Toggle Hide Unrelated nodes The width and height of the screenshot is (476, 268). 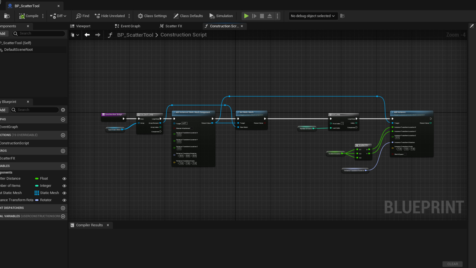coord(110,16)
